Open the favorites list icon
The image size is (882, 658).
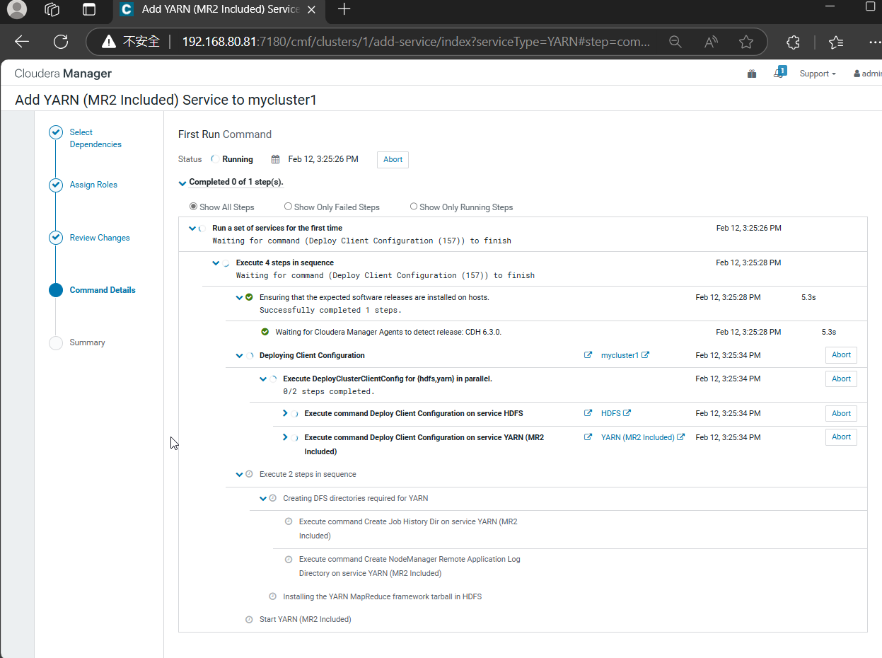click(836, 42)
